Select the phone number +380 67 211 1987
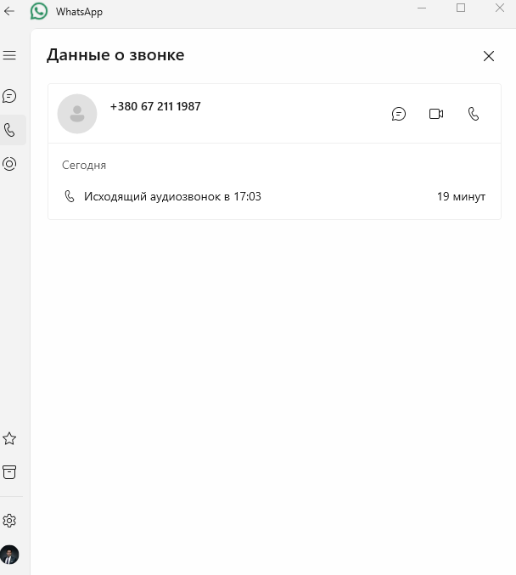516x575 pixels. pos(155,106)
